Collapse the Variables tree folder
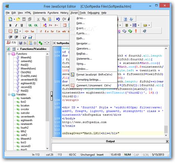This screenshot has width=176, height=163. (x=9, y=95)
